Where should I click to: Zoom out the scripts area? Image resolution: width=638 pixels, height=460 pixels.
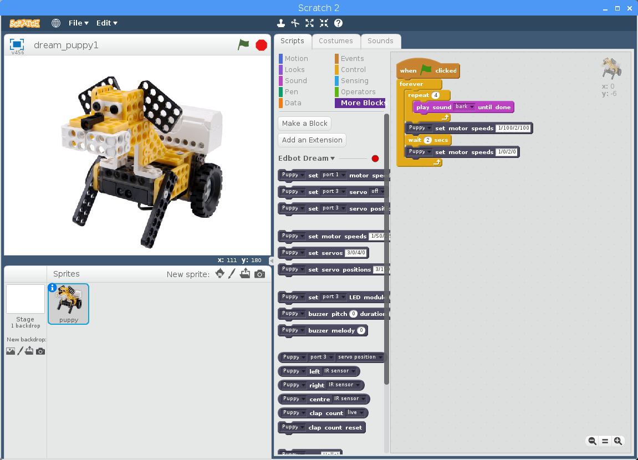(593, 441)
